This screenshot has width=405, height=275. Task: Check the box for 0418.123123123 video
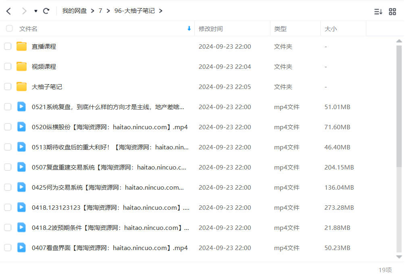tap(8, 207)
